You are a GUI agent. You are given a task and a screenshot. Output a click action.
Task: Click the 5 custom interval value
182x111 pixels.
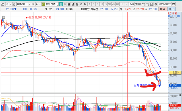click(122, 5)
